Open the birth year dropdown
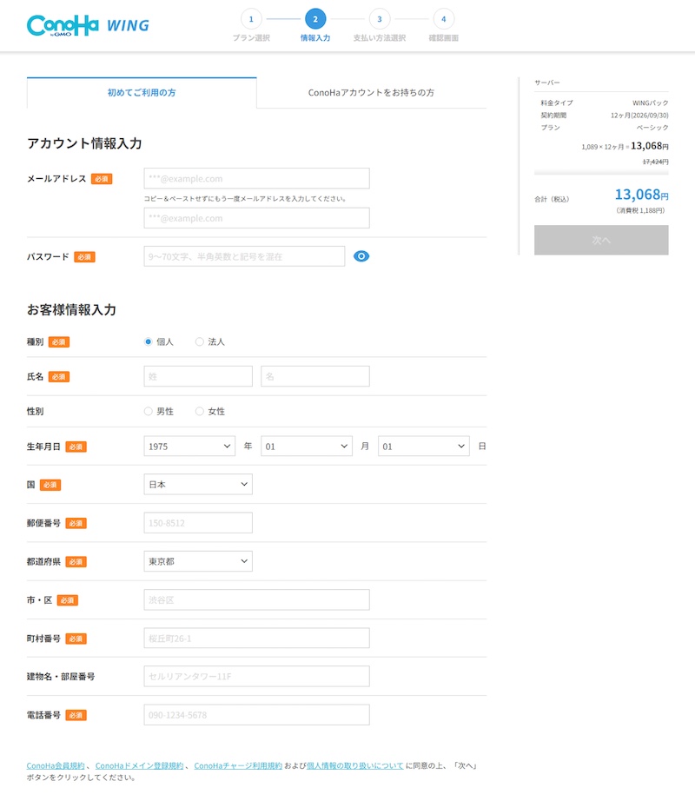Image resolution: width=695 pixels, height=801 pixels. pos(189,446)
